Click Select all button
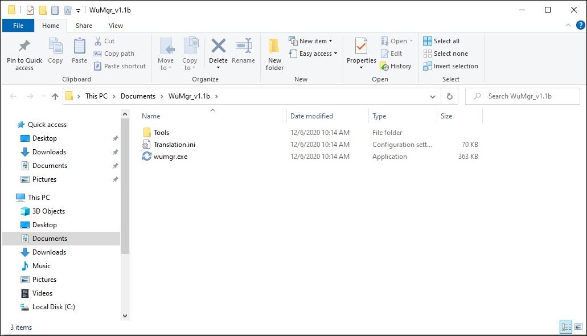The image size is (587, 336). pos(441,41)
